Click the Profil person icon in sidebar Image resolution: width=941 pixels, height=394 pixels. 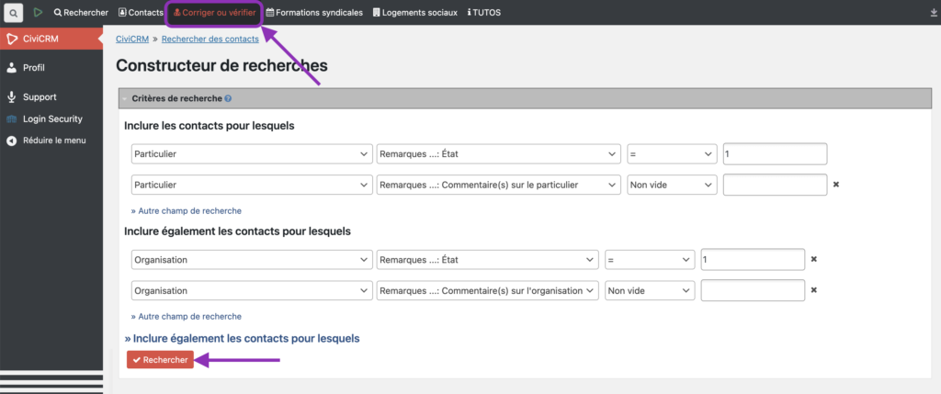(x=12, y=68)
